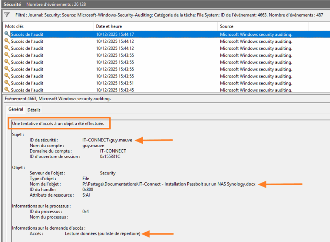This screenshot has height=242, width=330.
Task: Click process ID value 0x4
Action: 85,211
